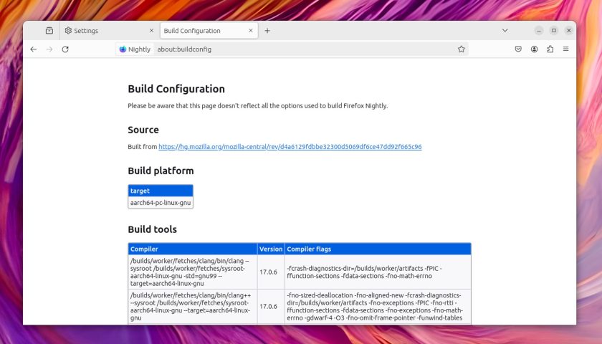
Task: Click the aarch64-pc-linux-gnu cell
Action: point(161,203)
